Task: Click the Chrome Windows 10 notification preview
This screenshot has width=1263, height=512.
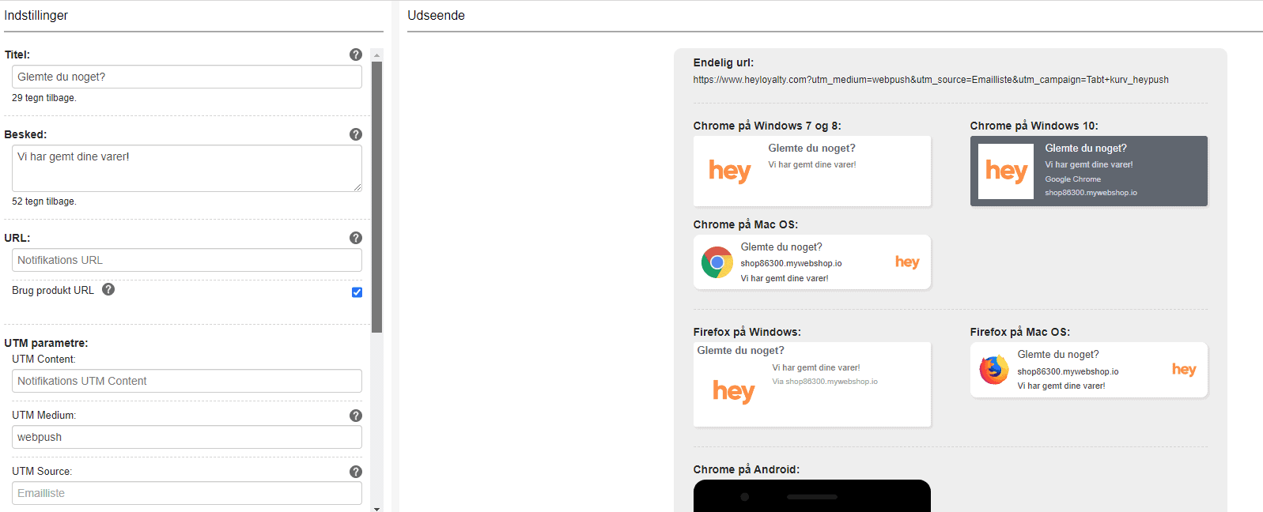Action: 1088,171
